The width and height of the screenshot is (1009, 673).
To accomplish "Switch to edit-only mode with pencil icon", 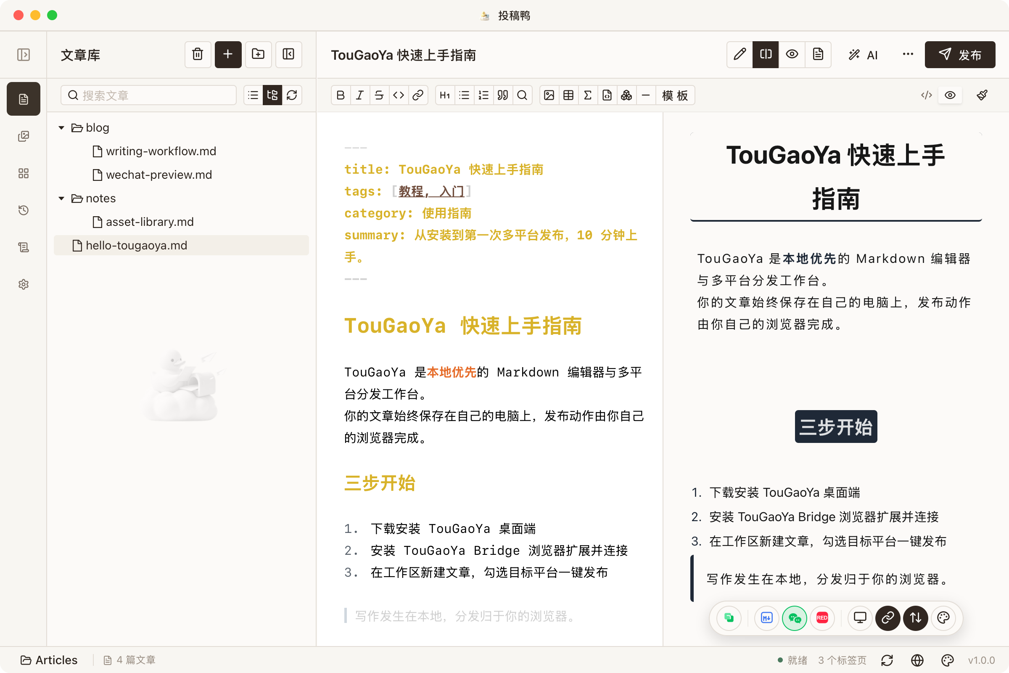I will pyautogui.click(x=740, y=55).
